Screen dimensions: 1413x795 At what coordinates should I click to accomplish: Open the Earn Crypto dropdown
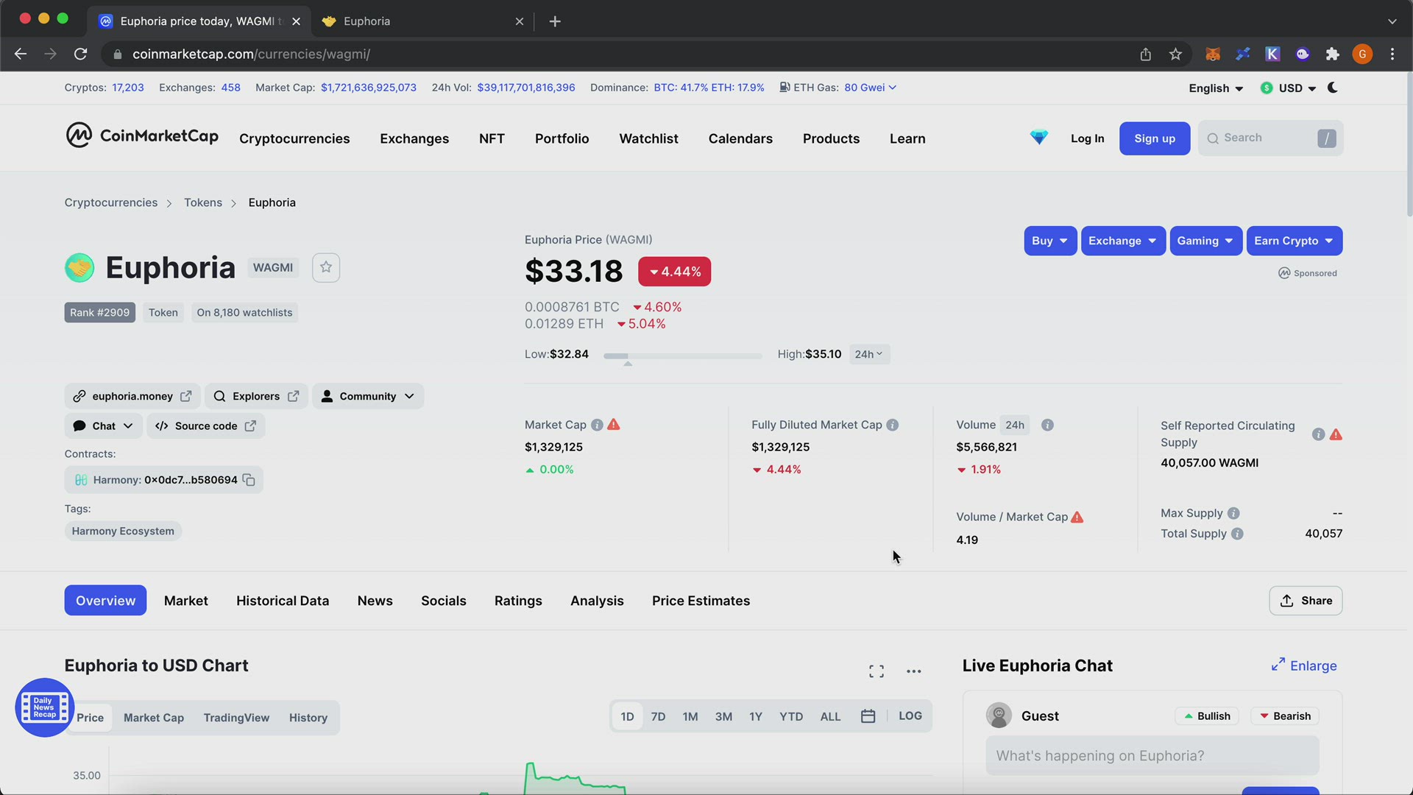1294,241
